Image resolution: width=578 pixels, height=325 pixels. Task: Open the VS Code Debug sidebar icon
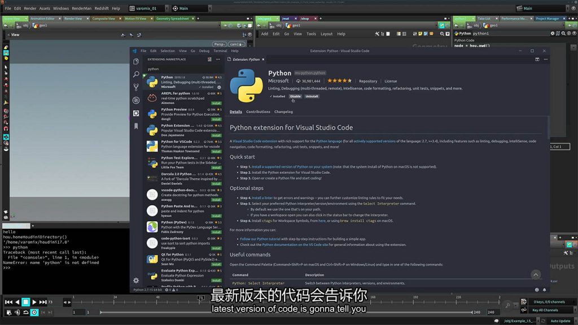click(136, 100)
